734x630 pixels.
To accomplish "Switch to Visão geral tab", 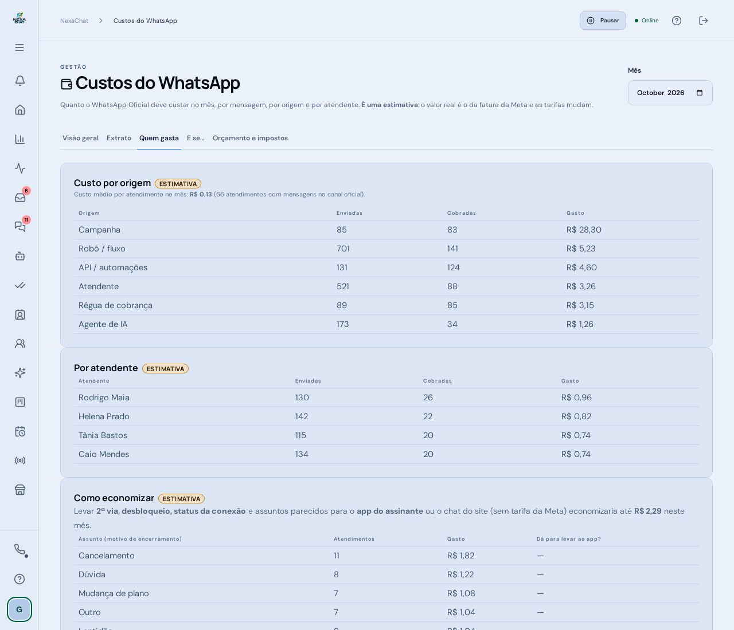I will (80, 138).
